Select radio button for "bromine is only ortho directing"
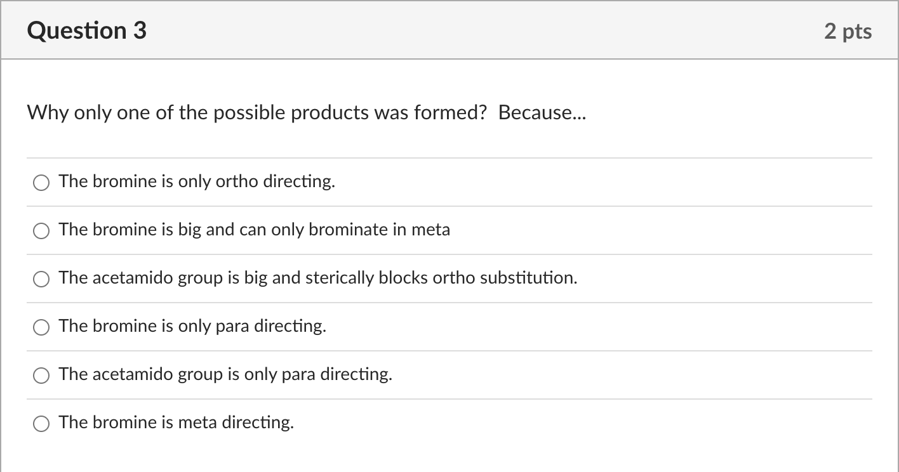Viewport: 899px width, 472px height. tap(41, 182)
